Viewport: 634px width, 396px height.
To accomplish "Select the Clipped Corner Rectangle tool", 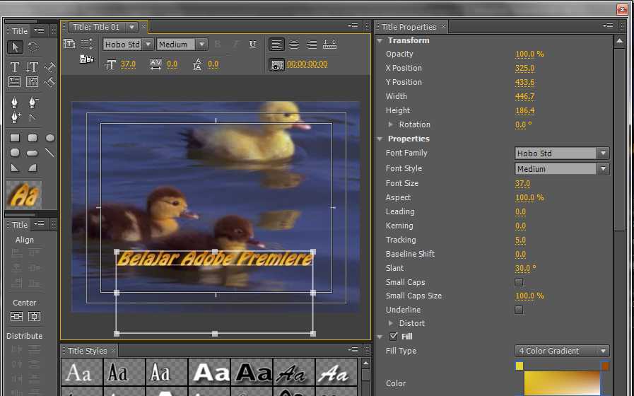I will click(15, 153).
